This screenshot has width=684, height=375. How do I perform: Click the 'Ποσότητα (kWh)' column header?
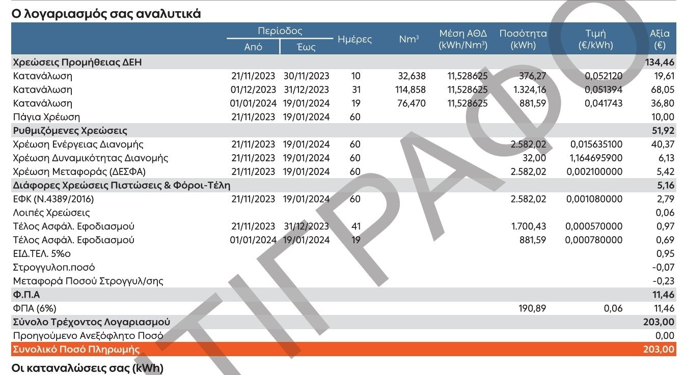tap(523, 39)
